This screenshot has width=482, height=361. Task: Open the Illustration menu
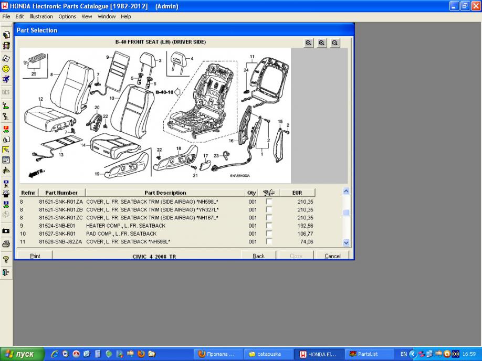click(x=41, y=17)
